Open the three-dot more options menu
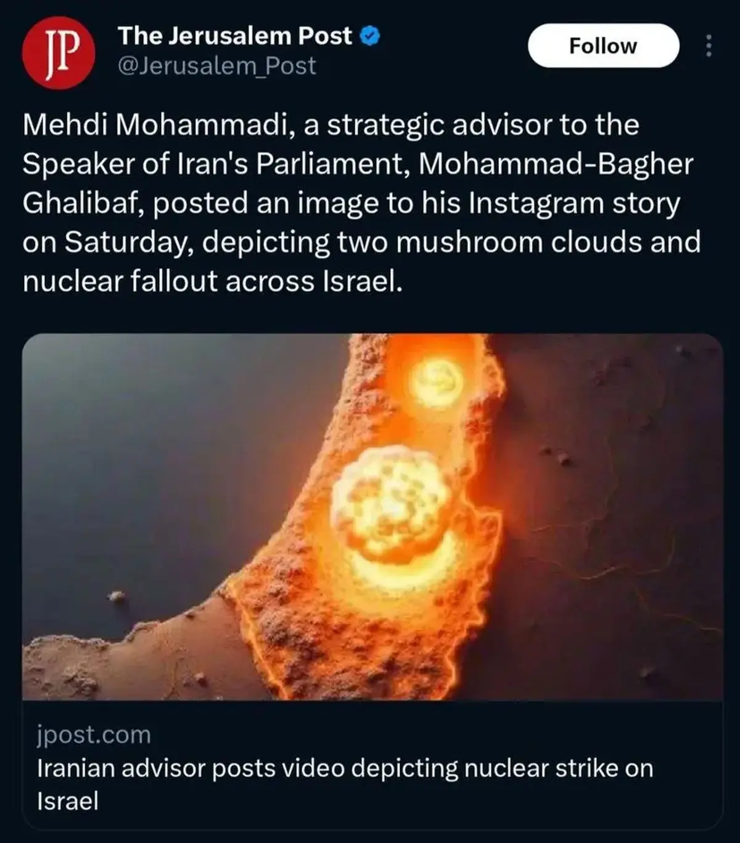This screenshot has width=740, height=843. [x=709, y=46]
